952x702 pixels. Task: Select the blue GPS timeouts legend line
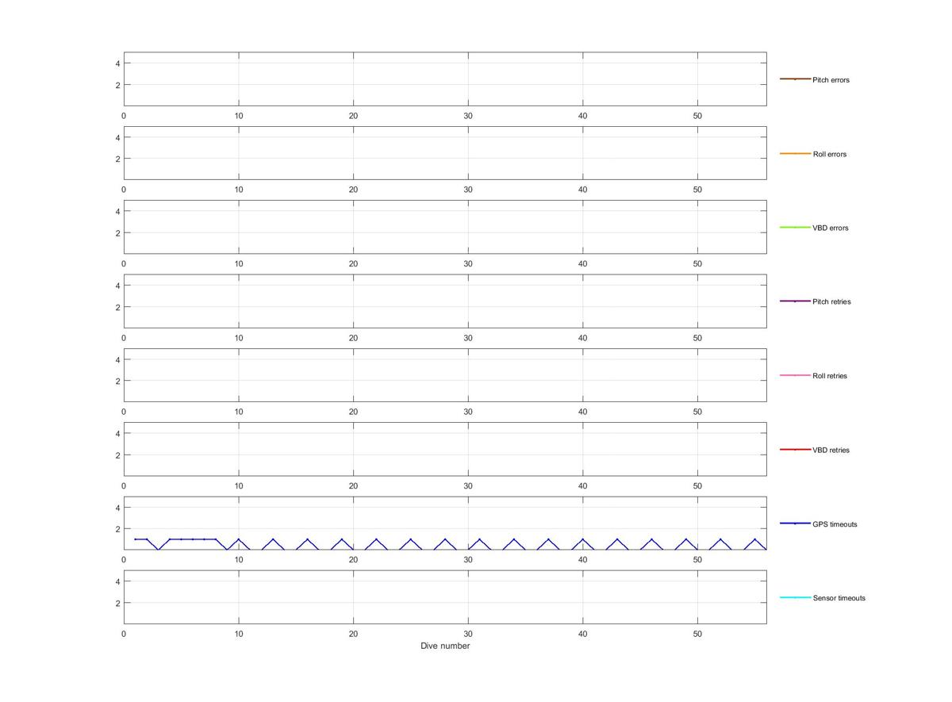pos(795,524)
